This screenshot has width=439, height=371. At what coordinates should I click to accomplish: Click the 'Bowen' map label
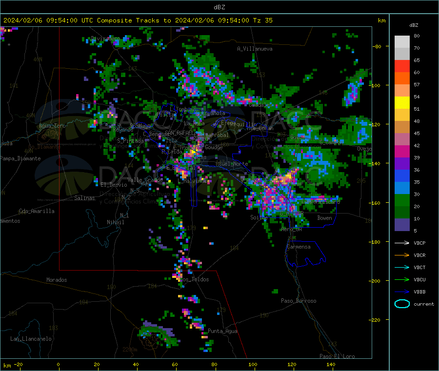point(324,217)
